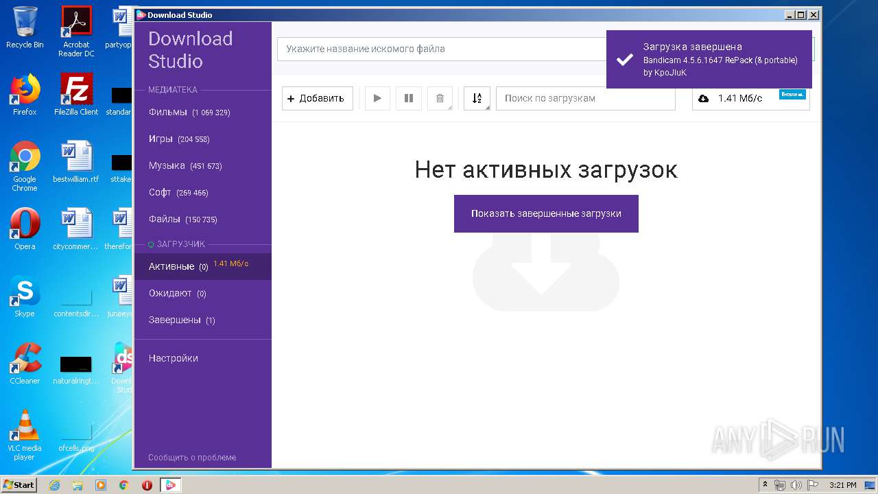
Task: Open Windows Explorer folder in taskbar
Action: click(x=78, y=485)
